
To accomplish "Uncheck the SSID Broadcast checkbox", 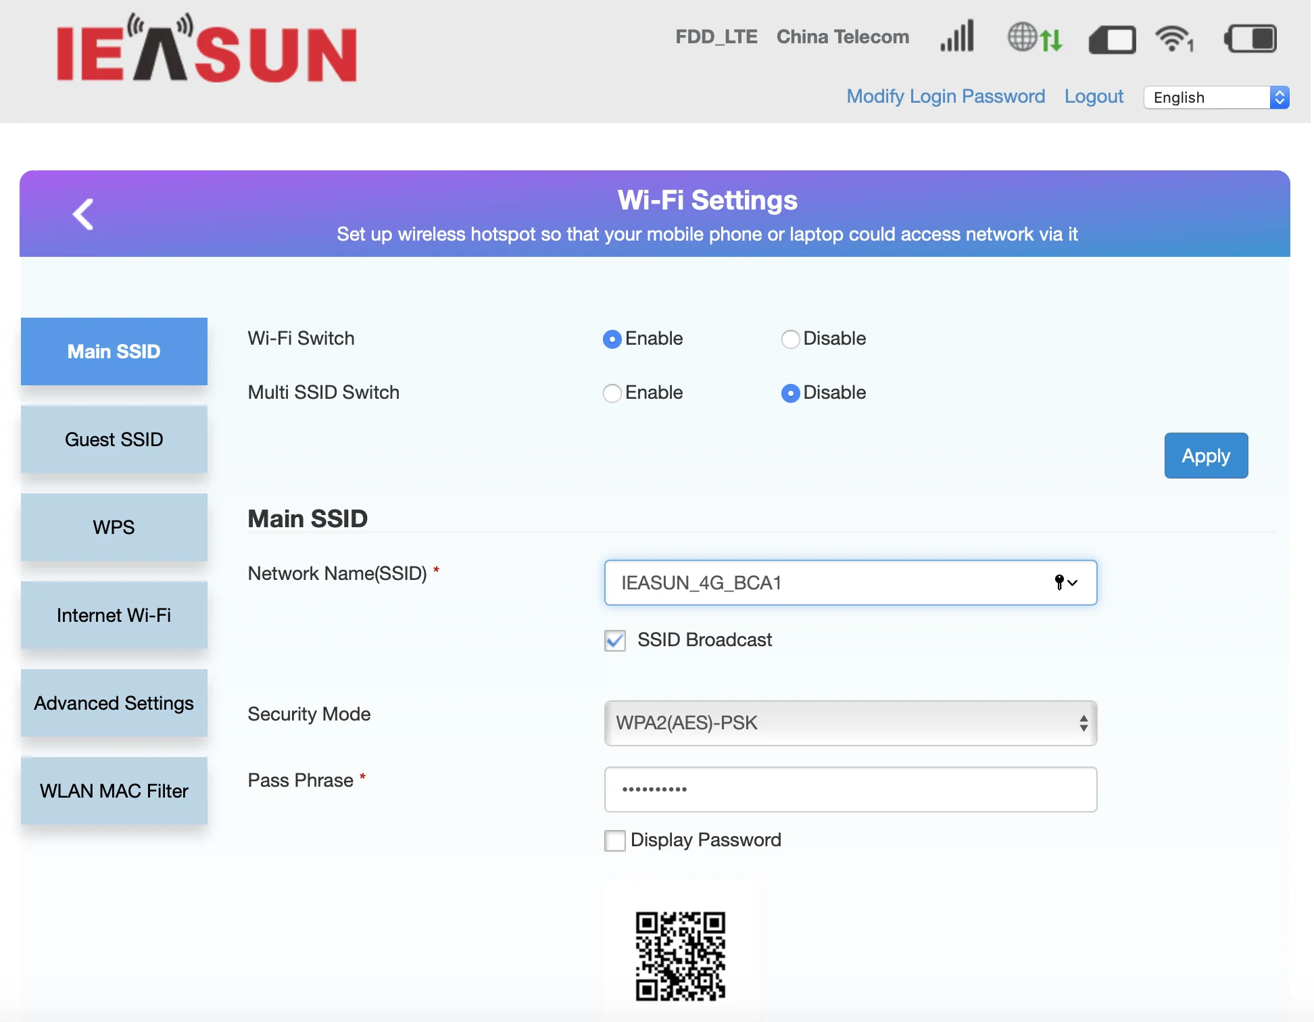I will coord(615,640).
